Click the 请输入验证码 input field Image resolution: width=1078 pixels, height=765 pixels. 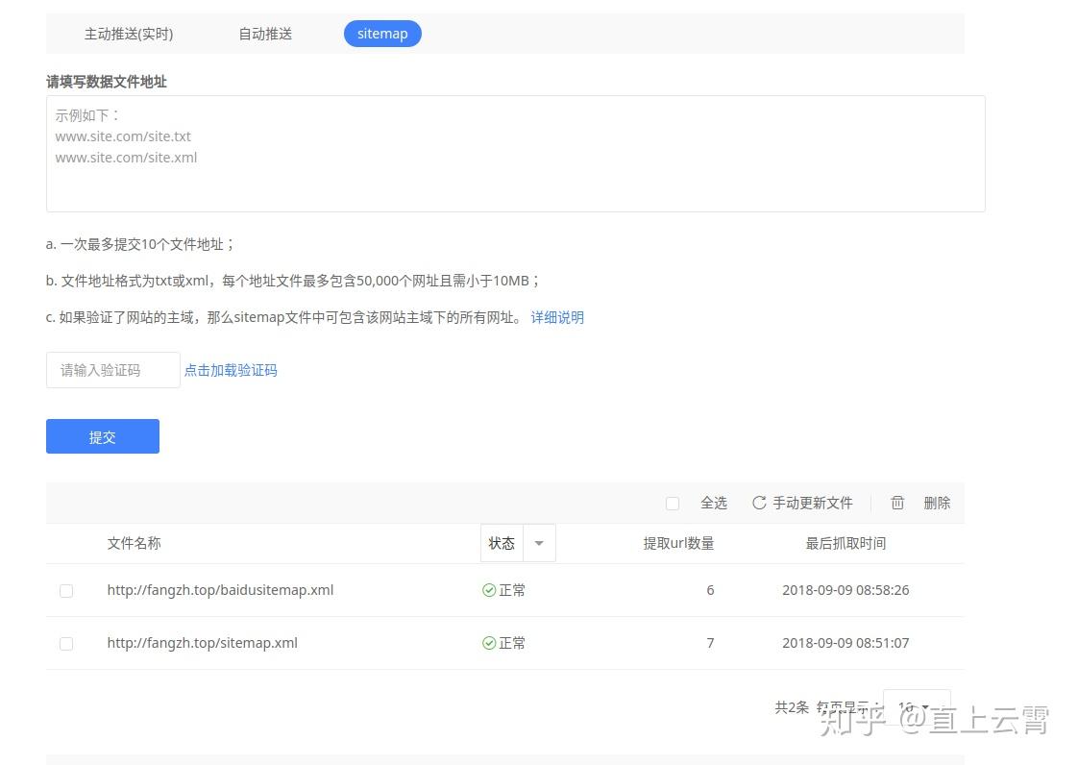point(112,369)
